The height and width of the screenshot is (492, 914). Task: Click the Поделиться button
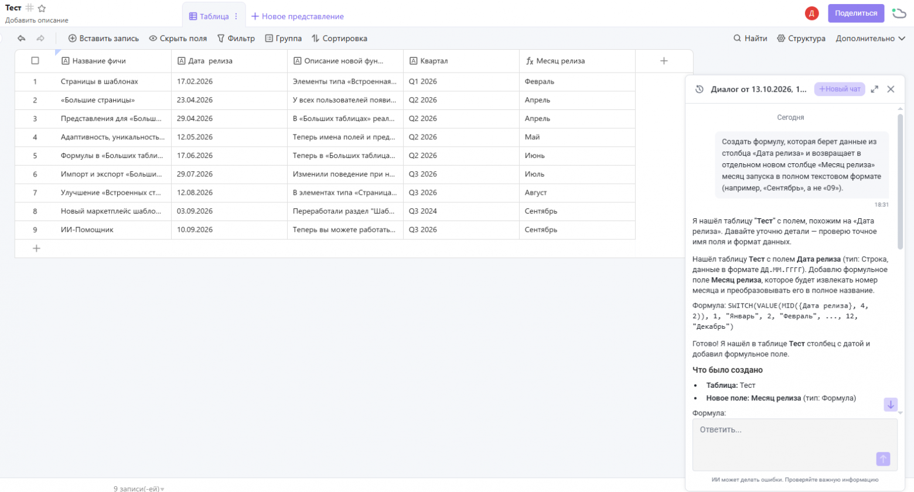[x=856, y=13]
